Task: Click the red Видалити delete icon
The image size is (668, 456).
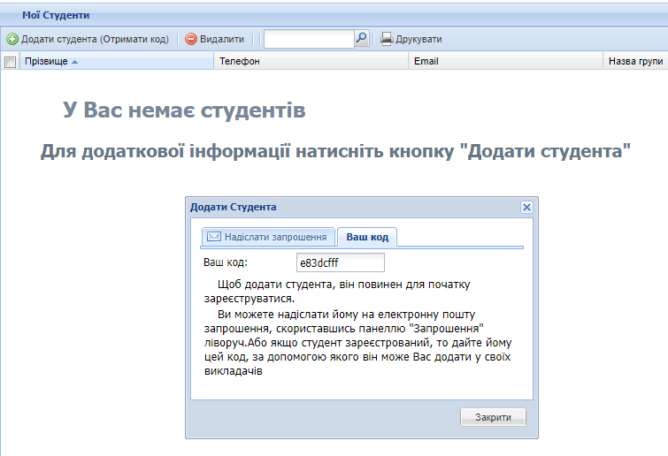Action: (191, 39)
